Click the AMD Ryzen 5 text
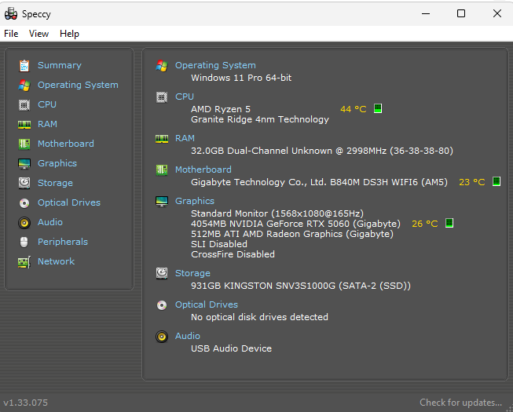Image resolution: width=513 pixels, height=412 pixels. click(x=221, y=109)
